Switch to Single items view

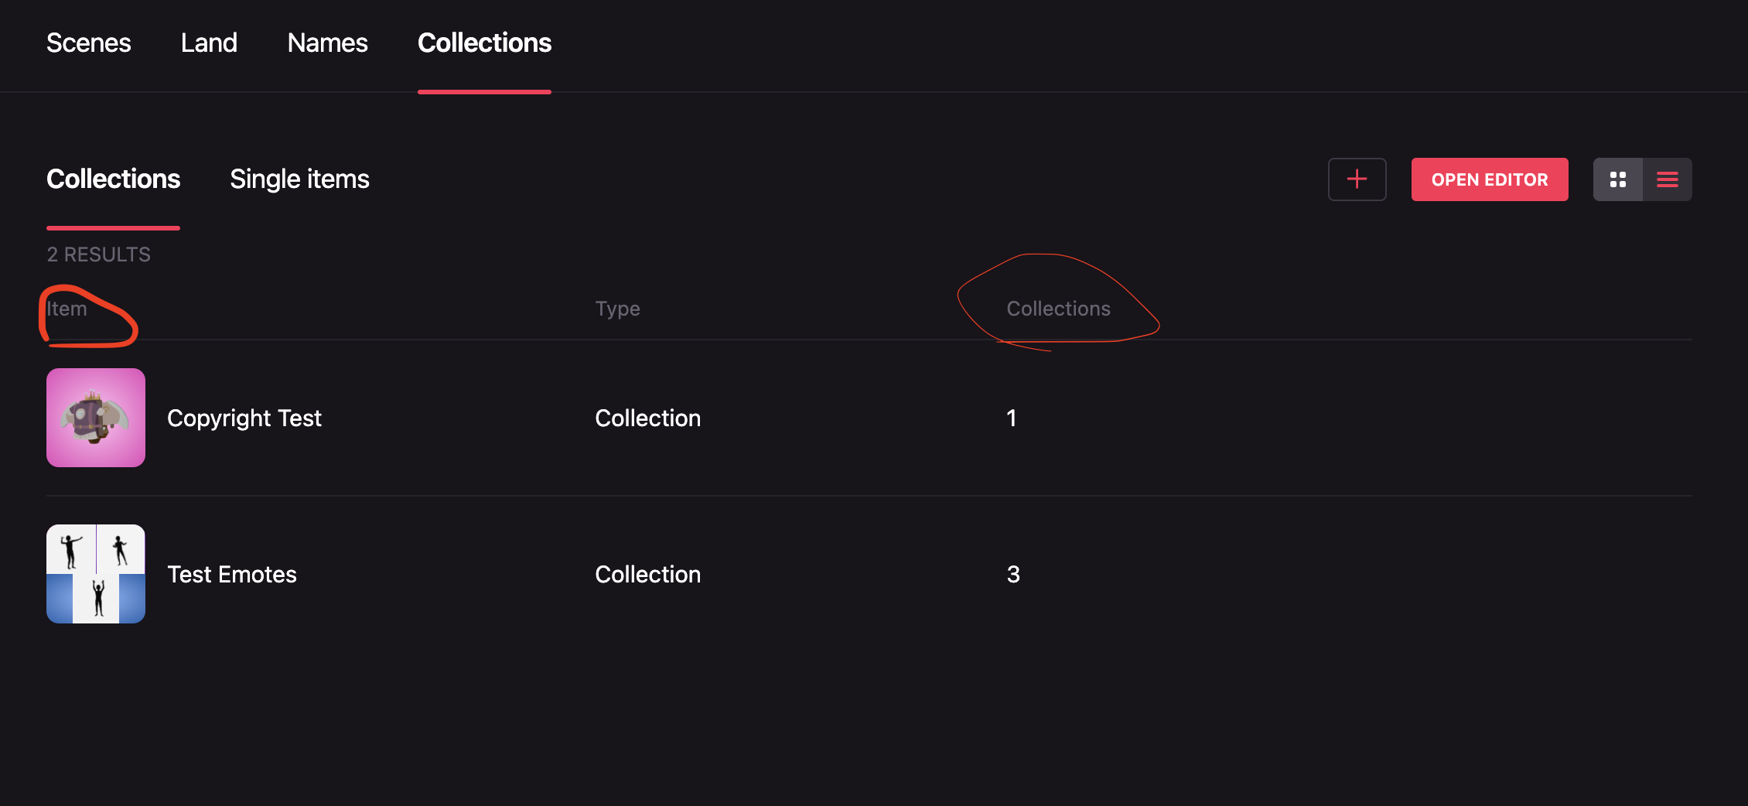tap(299, 179)
